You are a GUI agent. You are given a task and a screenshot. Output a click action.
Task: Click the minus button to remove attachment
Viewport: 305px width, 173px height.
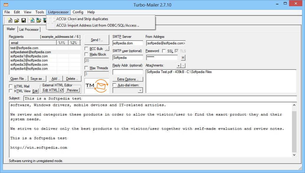click(183, 66)
